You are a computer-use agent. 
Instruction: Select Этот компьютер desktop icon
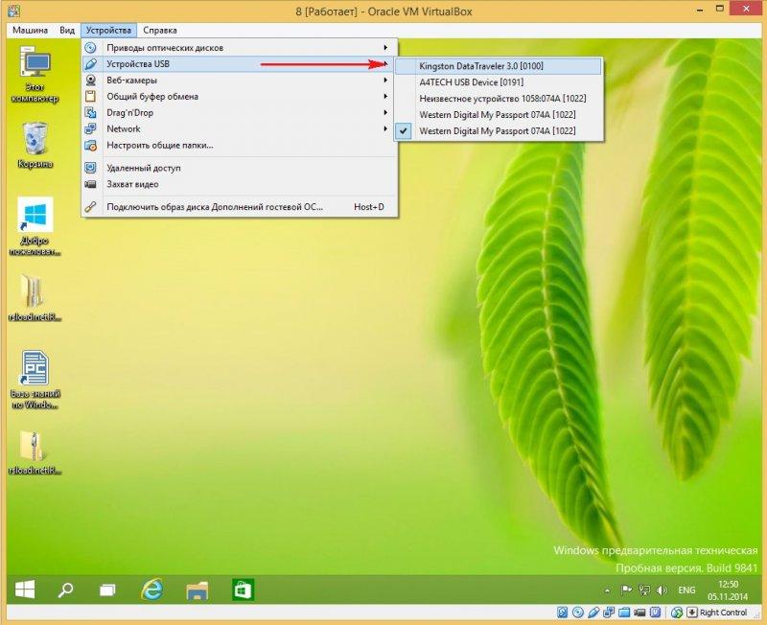35,74
